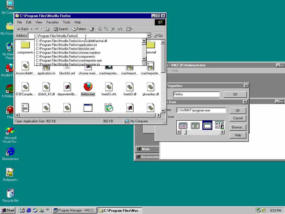This screenshot has height=214, width=285.
Task: Click Program Manager taskbar button
Action: point(74,210)
